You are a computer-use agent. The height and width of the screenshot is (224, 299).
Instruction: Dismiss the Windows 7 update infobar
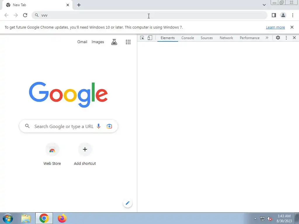coord(292,27)
